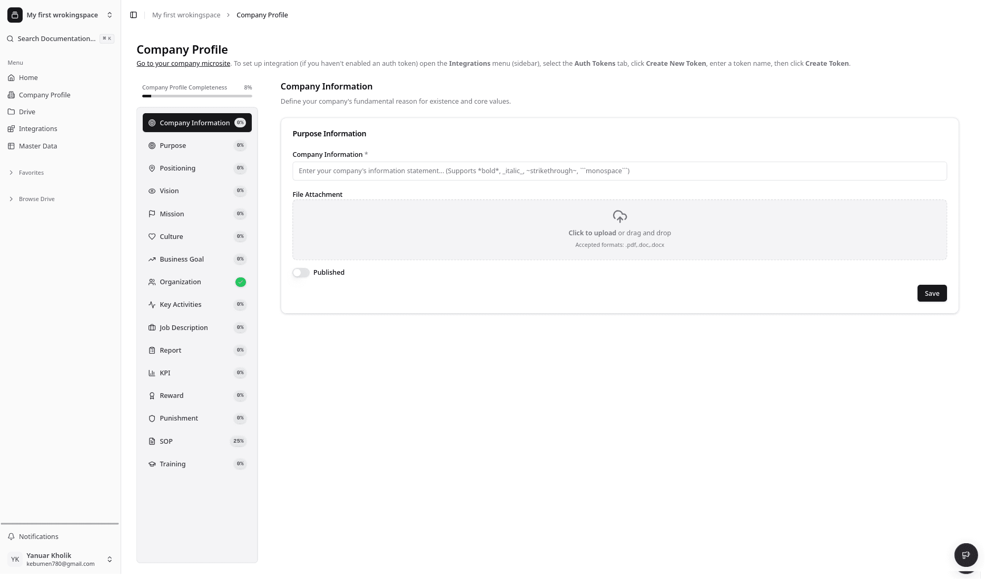This screenshot has height=579, width=986.
Task: Click the Home house icon
Action: coord(11,77)
